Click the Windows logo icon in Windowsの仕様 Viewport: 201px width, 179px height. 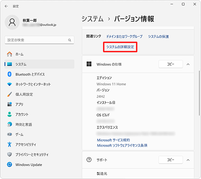(89, 64)
